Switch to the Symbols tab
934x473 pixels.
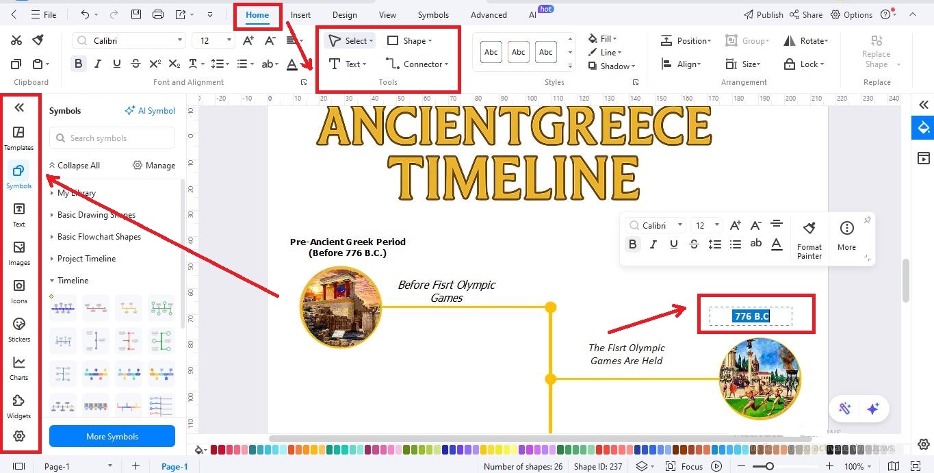pos(433,14)
